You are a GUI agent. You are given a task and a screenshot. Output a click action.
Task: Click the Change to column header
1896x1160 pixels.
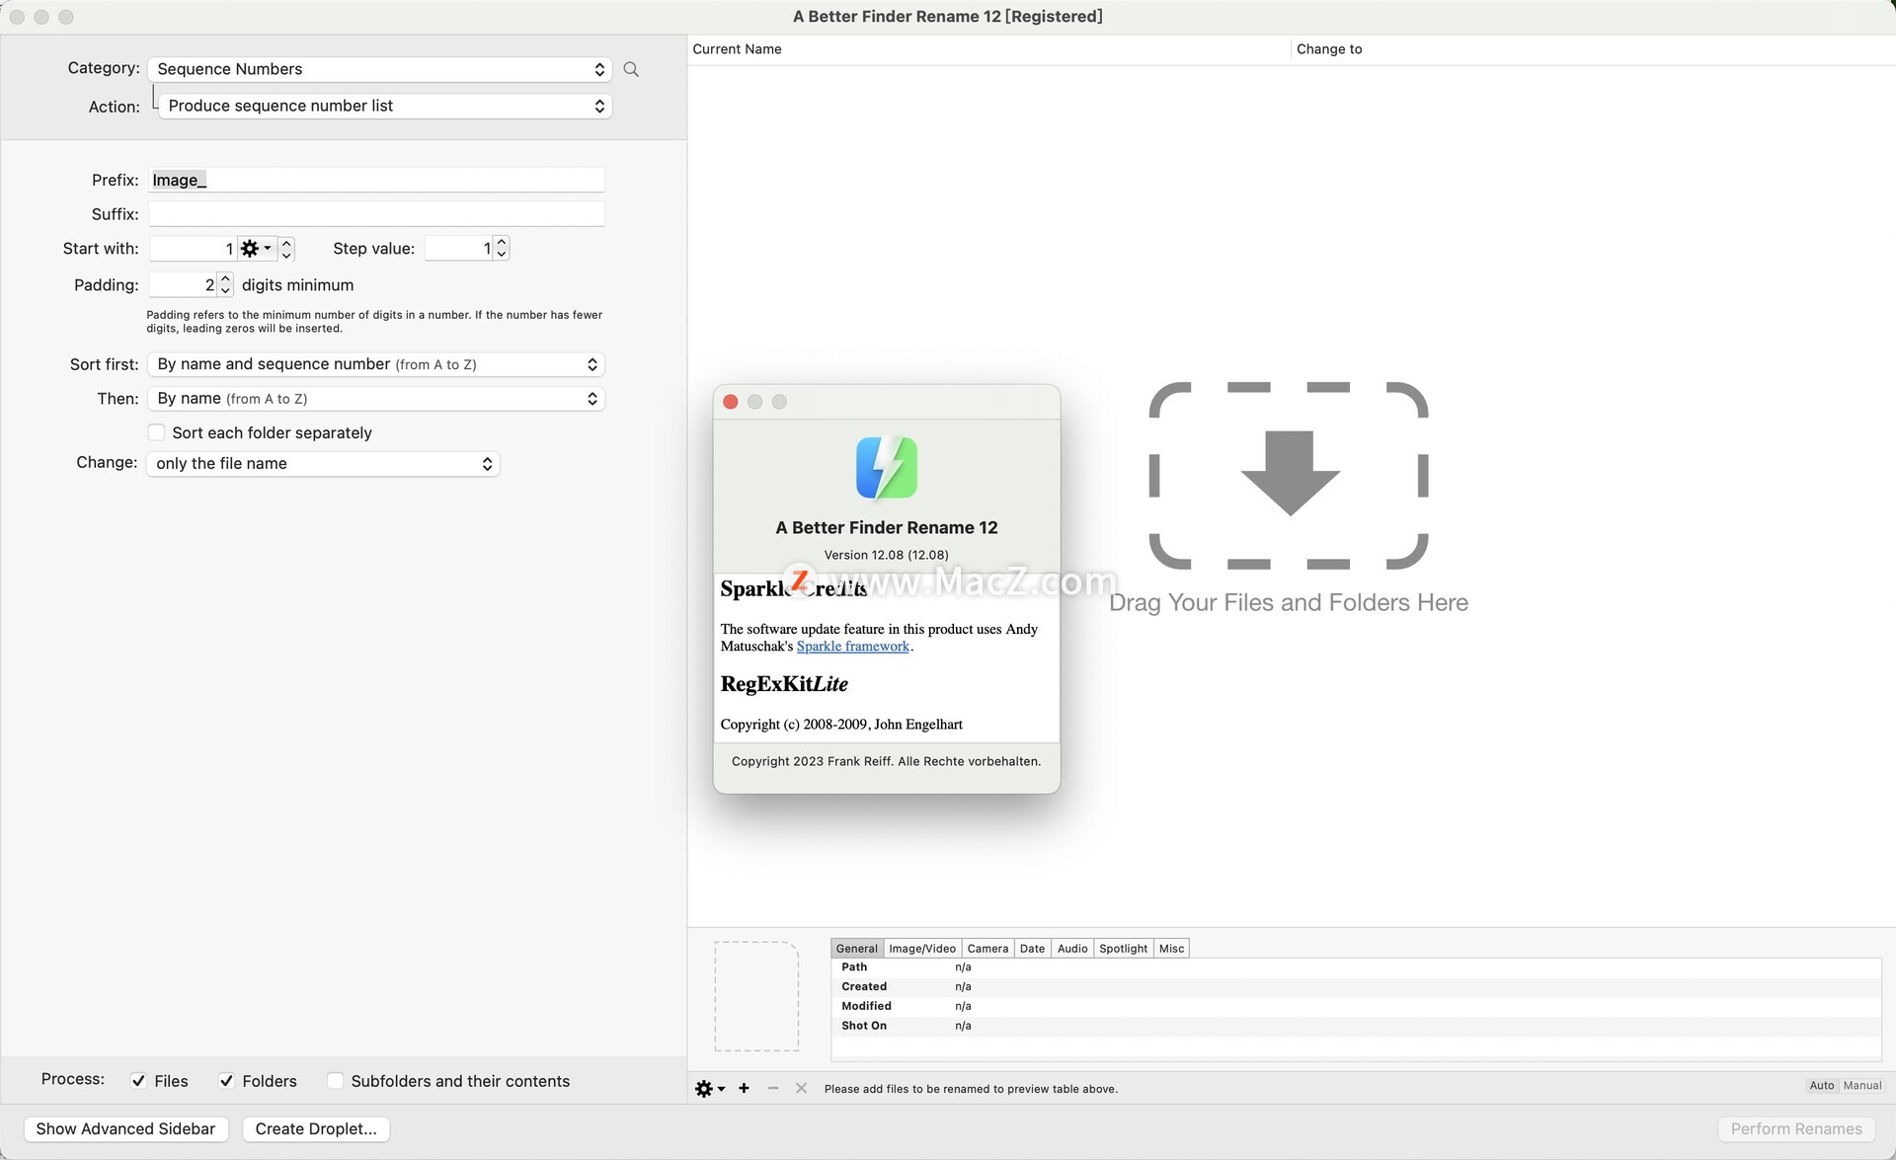tap(1593, 49)
